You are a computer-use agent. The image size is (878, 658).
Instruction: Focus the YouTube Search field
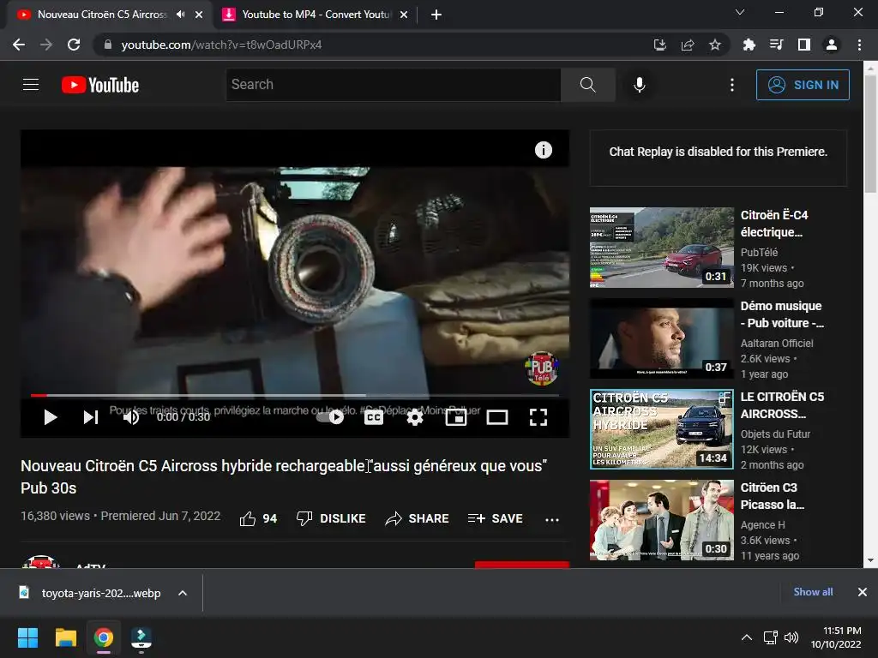tap(393, 85)
